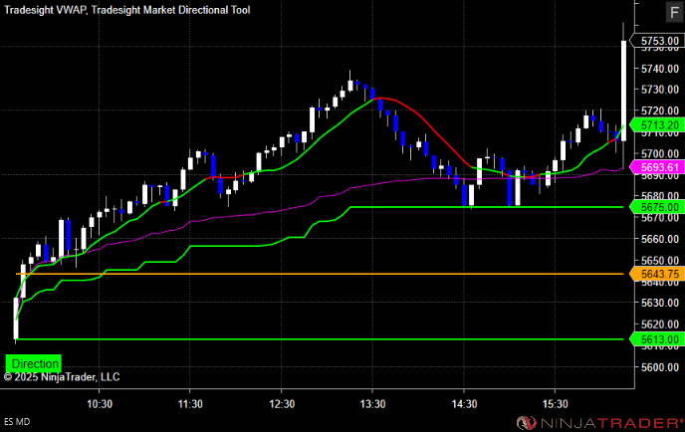The width and height of the screenshot is (685, 432).
Task: Click the NinjaTrader logo at bottom right
Action: point(599,422)
